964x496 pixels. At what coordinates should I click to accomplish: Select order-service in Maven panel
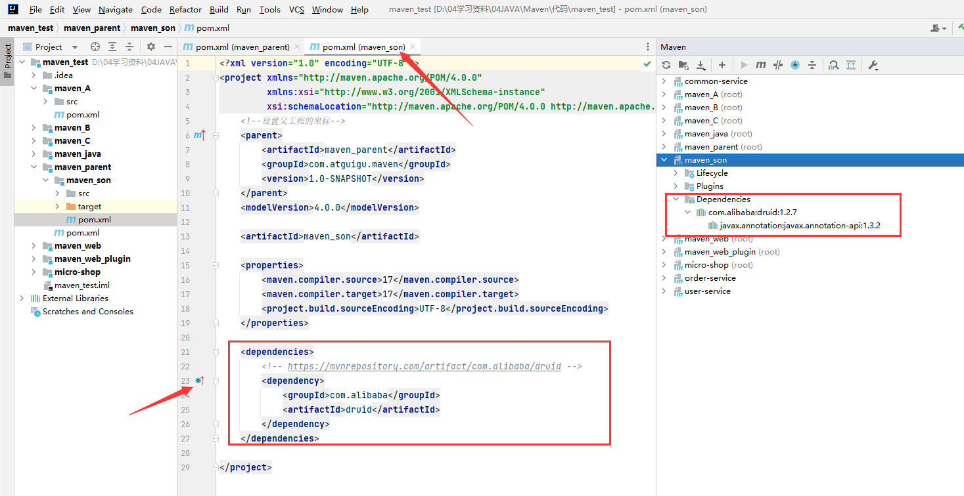[x=710, y=278]
